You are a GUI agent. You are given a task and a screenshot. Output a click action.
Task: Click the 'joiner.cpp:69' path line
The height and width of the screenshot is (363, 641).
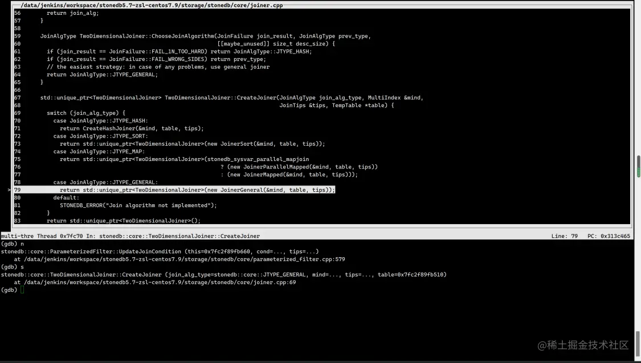pyautogui.click(x=155, y=283)
